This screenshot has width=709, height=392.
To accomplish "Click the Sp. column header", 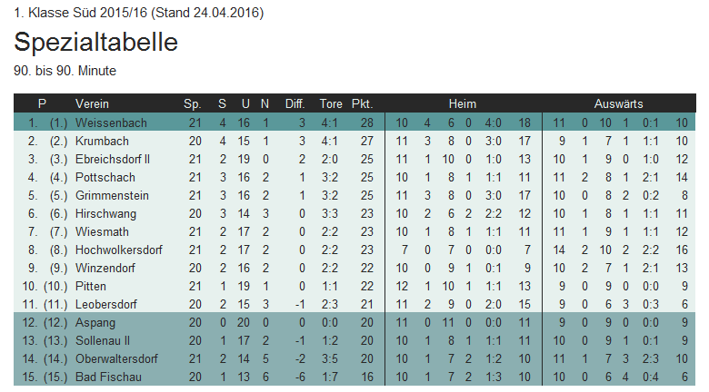I will (x=192, y=103).
